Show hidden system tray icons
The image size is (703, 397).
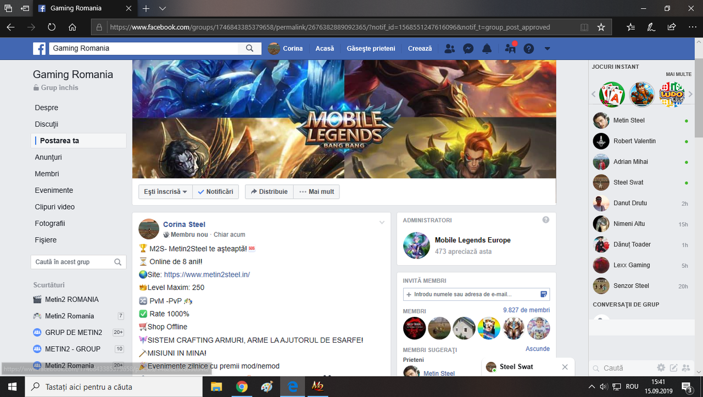coord(592,387)
